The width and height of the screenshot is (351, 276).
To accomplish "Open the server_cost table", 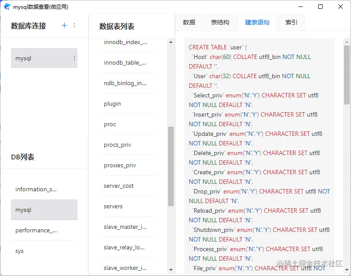I will pos(128,186).
